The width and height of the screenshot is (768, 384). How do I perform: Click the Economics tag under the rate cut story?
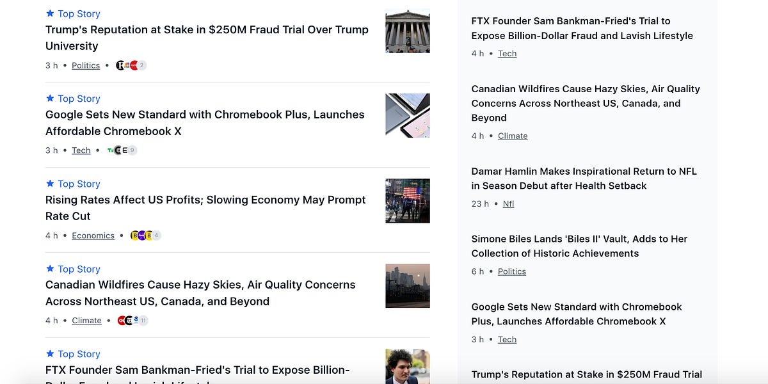pyautogui.click(x=93, y=236)
